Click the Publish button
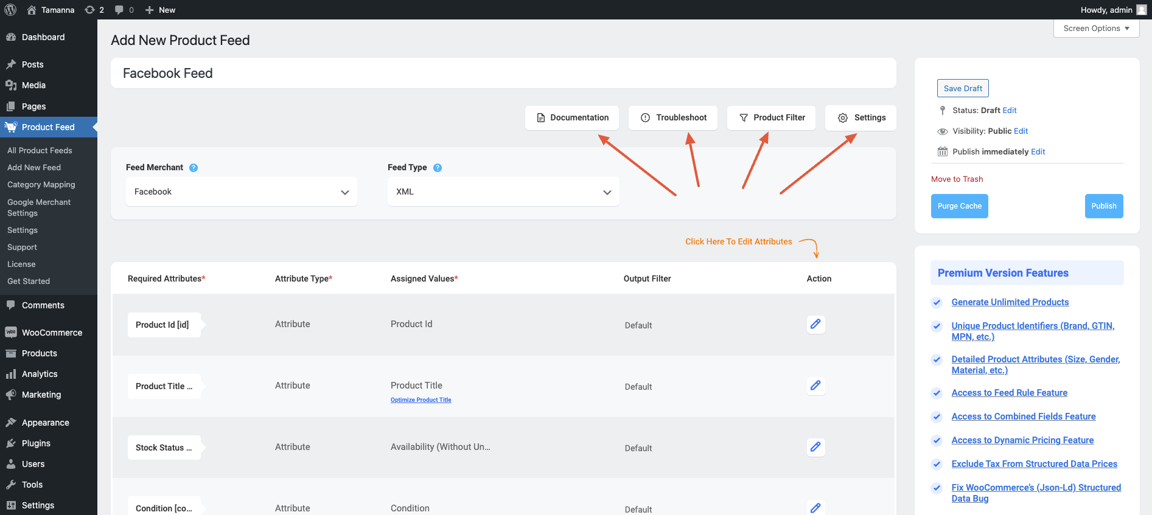 (x=1104, y=206)
